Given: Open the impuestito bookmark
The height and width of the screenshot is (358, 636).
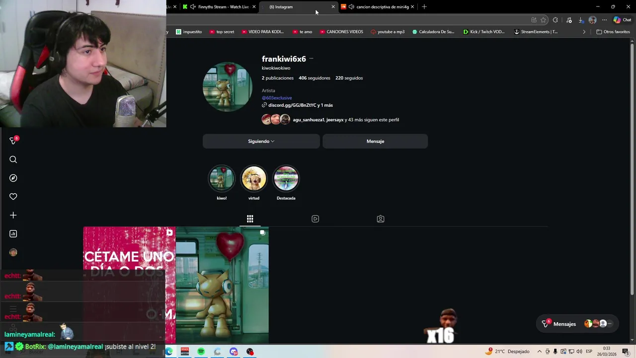Looking at the screenshot, I should coord(189,32).
